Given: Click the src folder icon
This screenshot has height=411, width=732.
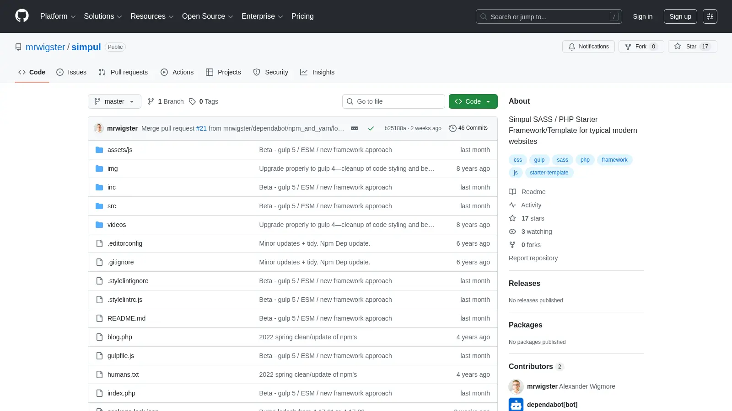Looking at the screenshot, I should (x=99, y=206).
